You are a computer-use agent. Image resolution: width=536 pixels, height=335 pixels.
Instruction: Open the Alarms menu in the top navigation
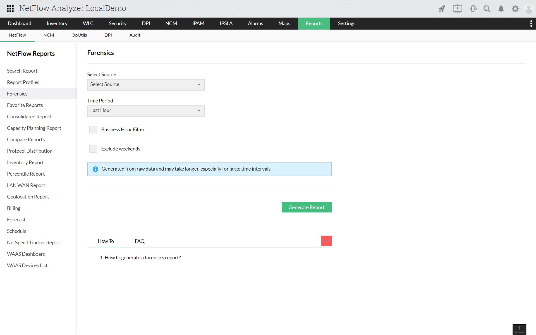[x=255, y=23]
